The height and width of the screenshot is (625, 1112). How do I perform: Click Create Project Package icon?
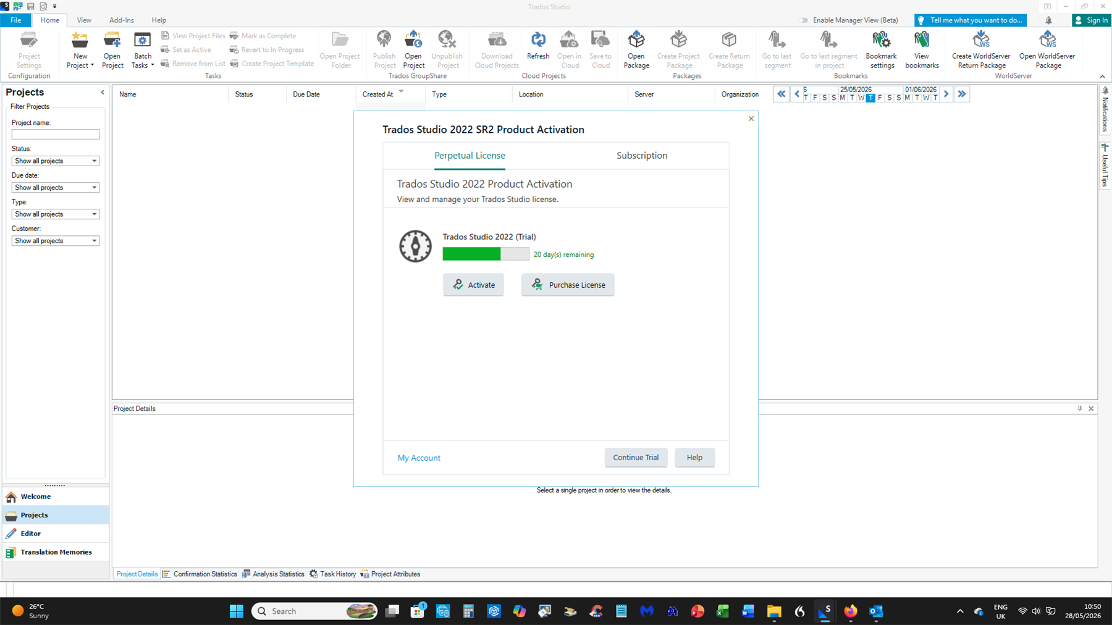(678, 50)
